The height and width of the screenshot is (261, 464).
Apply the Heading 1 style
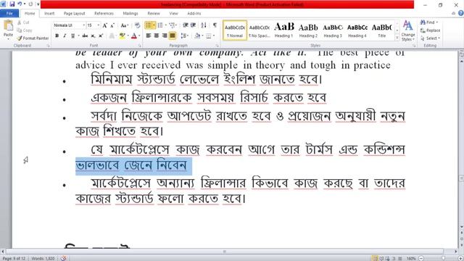(x=283, y=30)
